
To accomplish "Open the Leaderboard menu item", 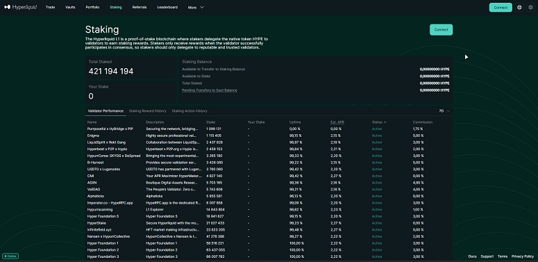I will [167, 7].
